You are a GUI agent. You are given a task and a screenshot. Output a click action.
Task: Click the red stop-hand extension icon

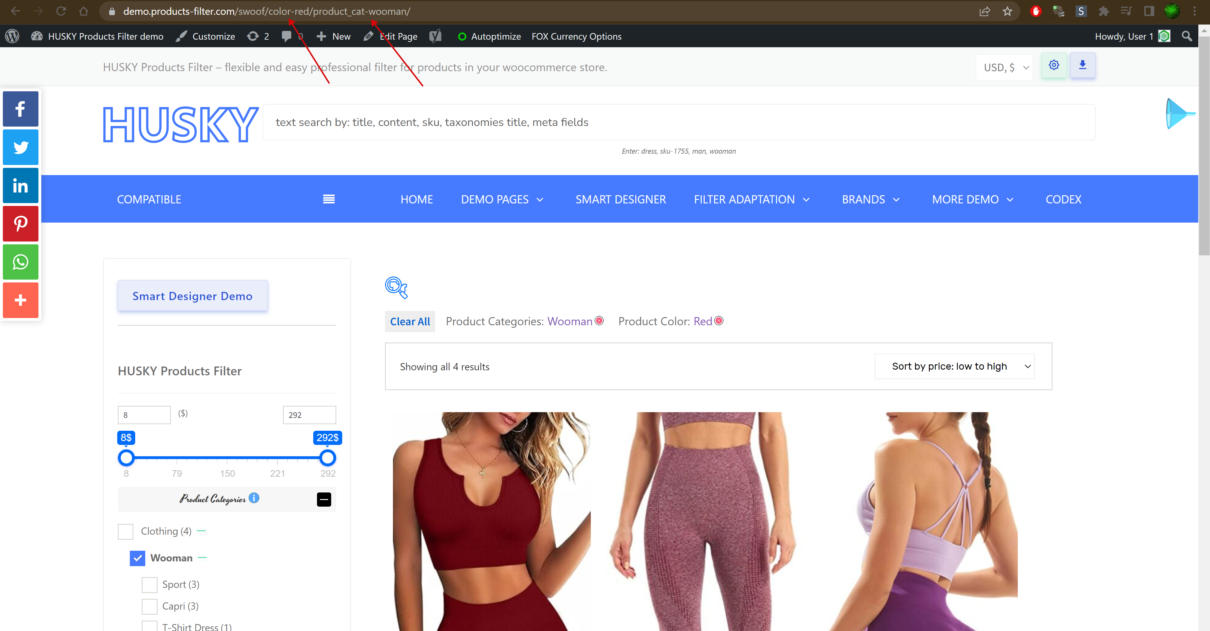[1036, 11]
